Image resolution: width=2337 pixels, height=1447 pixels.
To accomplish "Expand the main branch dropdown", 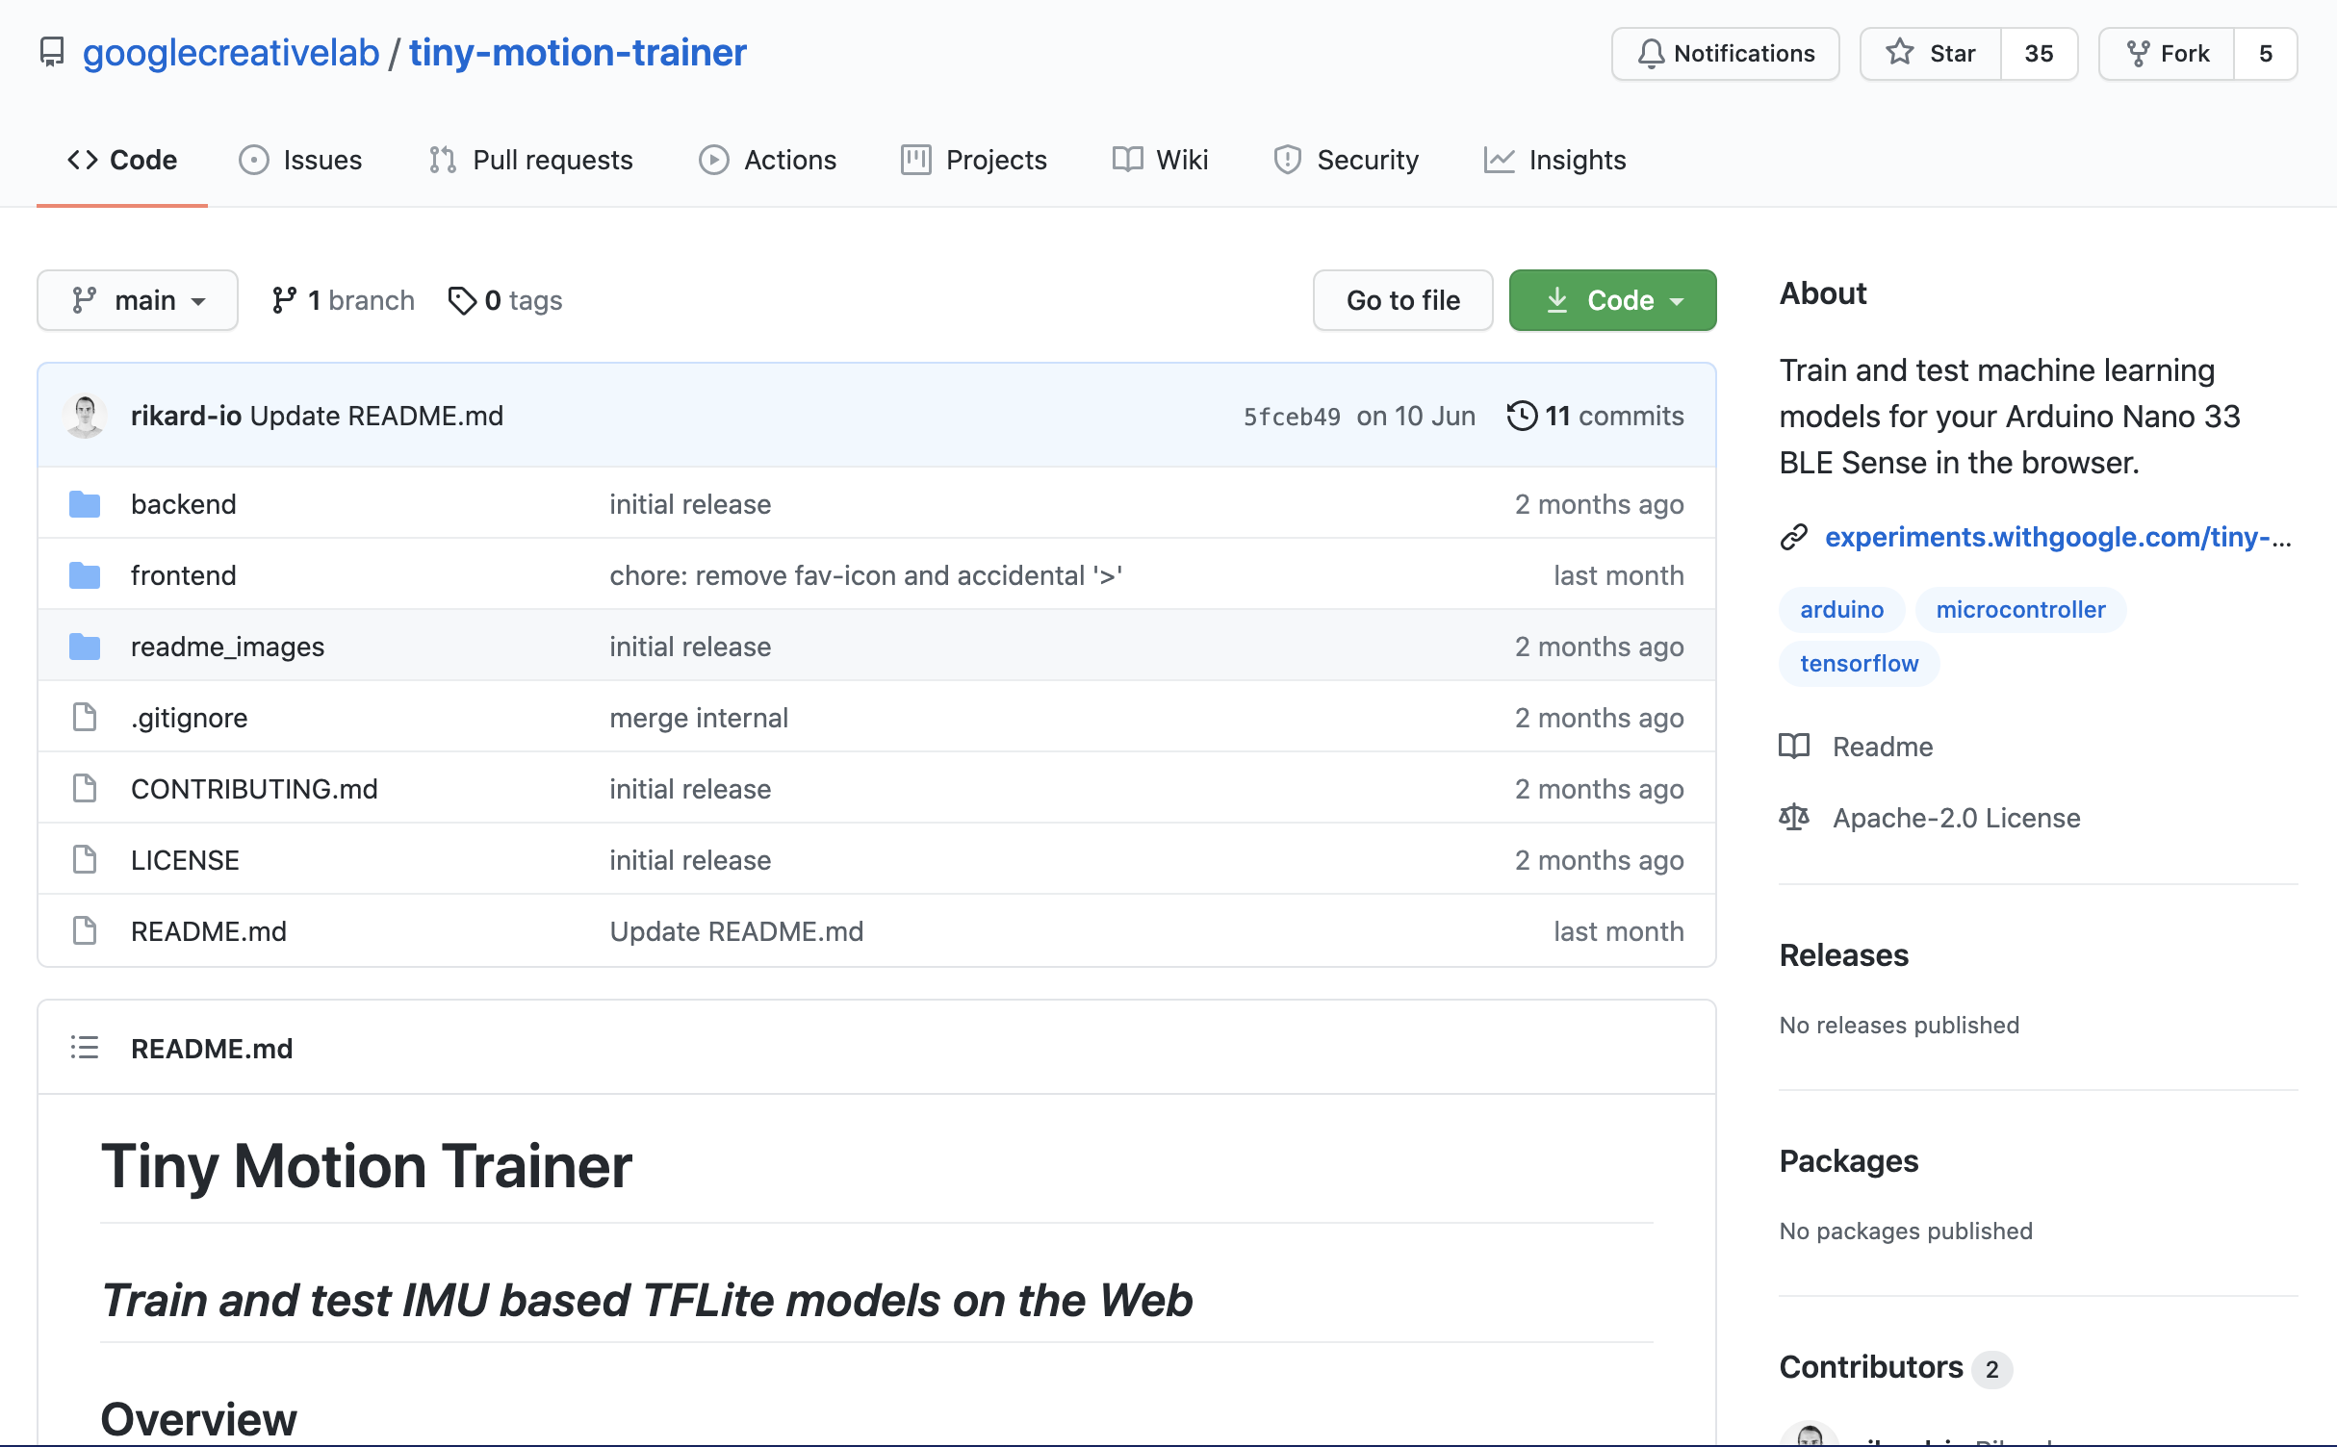I will click(x=138, y=301).
